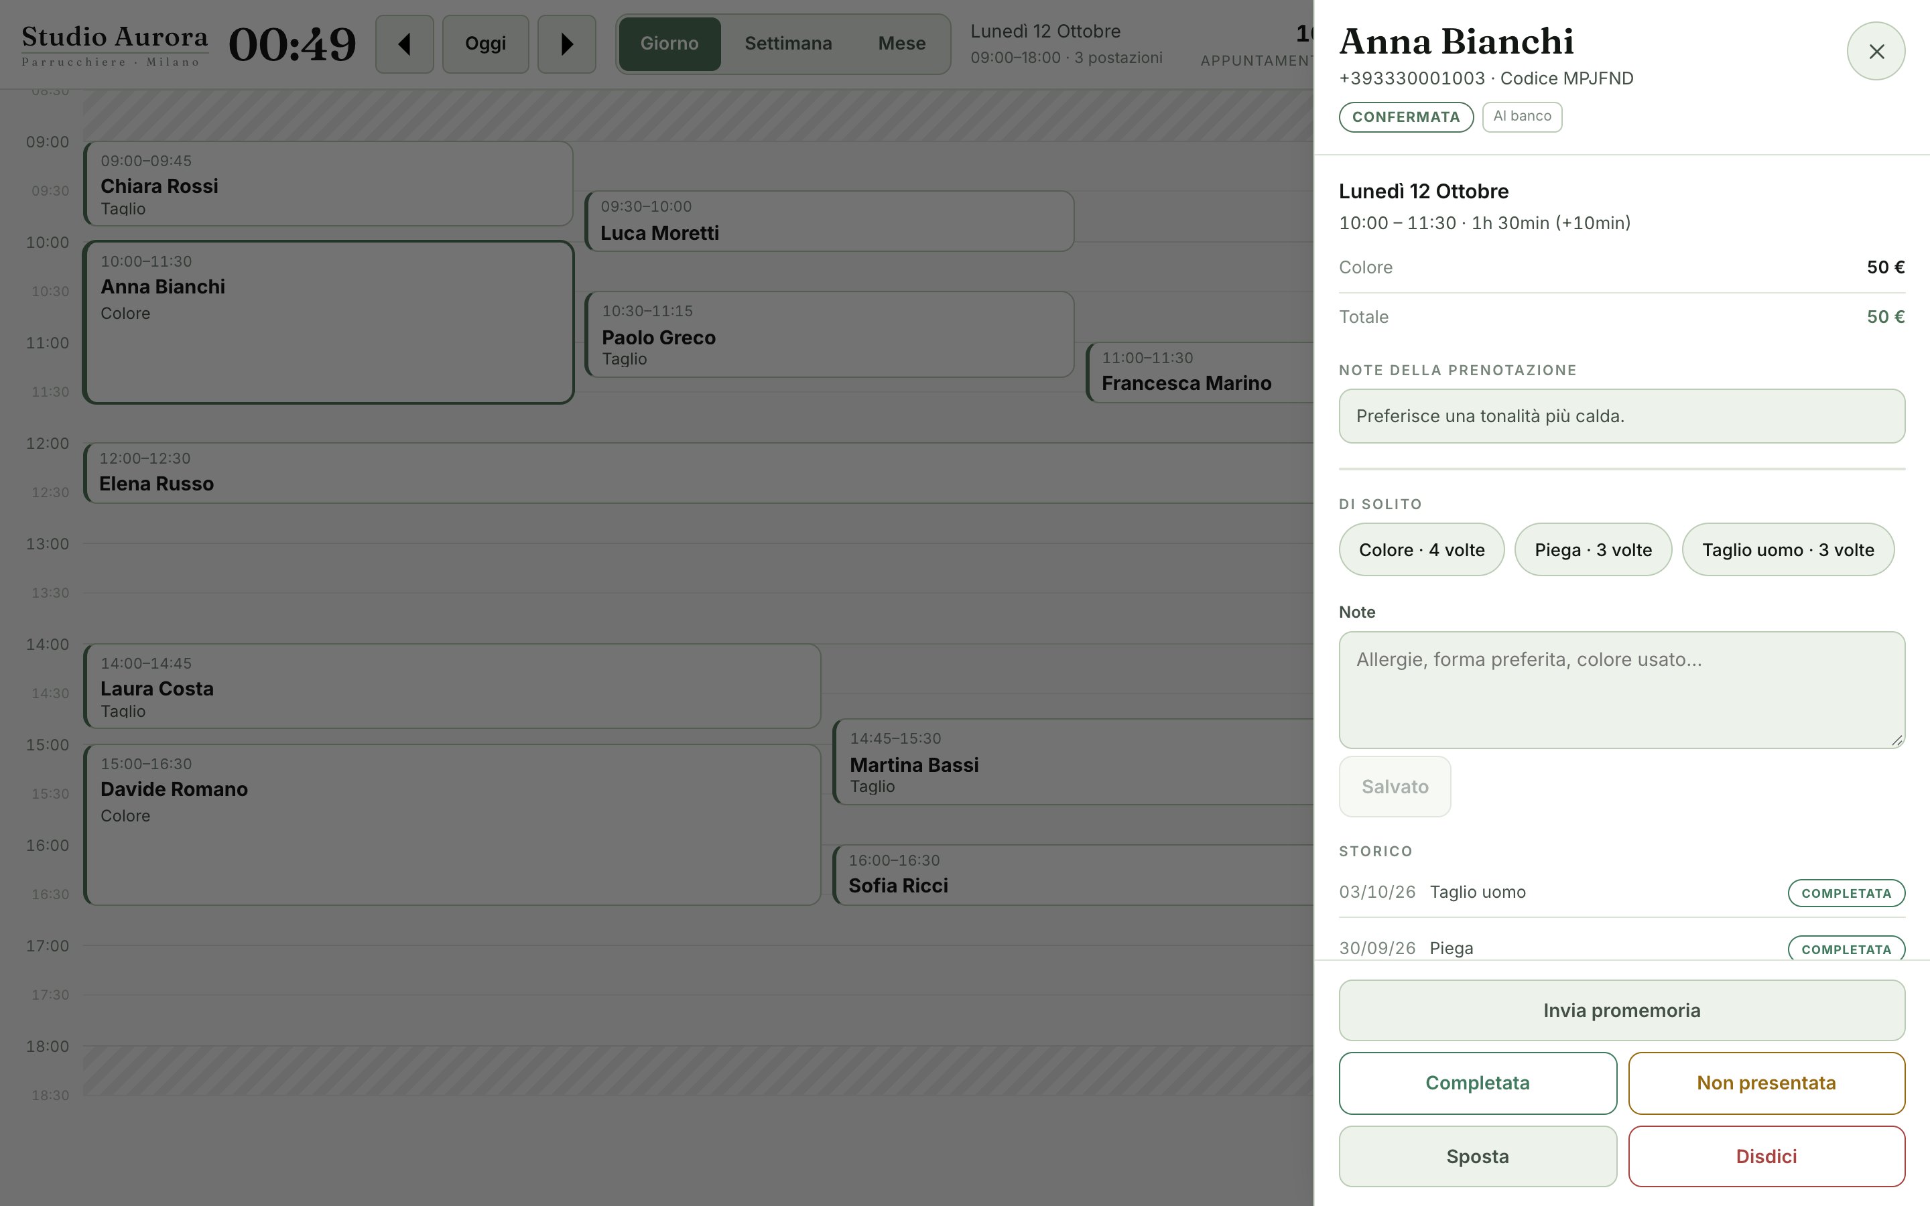Click resize handle of Note textarea
This screenshot has width=1930, height=1206.
tap(1896, 740)
